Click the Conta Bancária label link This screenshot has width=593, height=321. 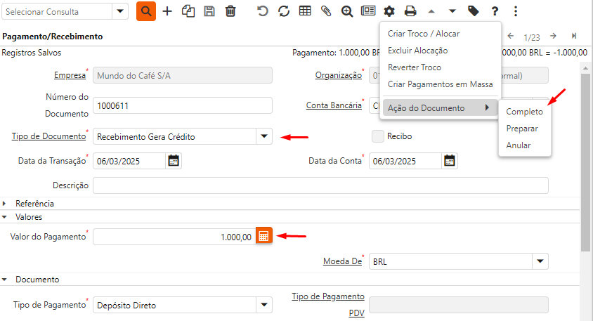click(x=333, y=105)
